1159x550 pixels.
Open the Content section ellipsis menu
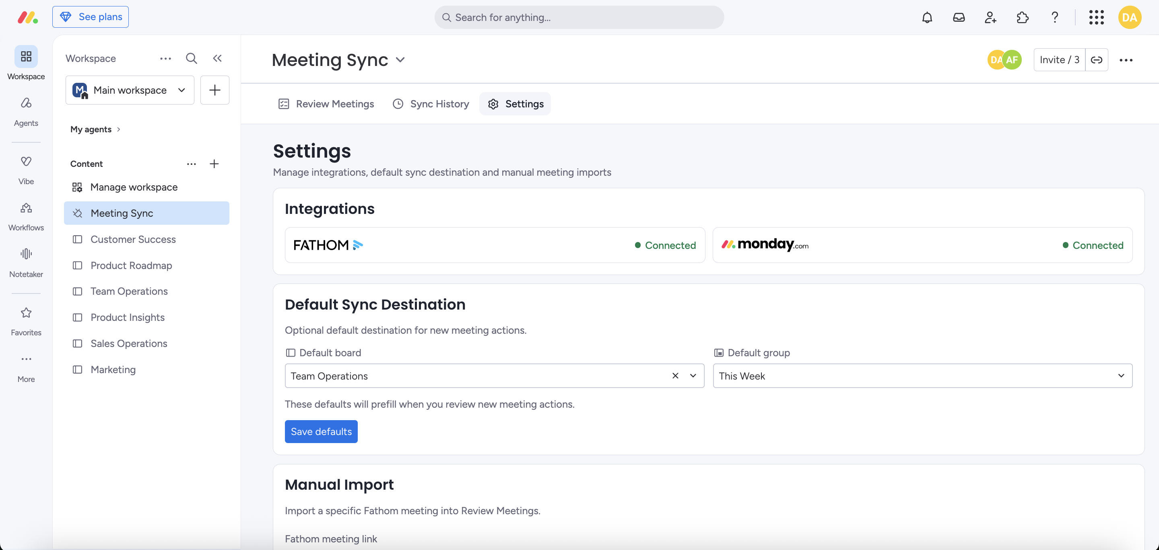coord(192,164)
